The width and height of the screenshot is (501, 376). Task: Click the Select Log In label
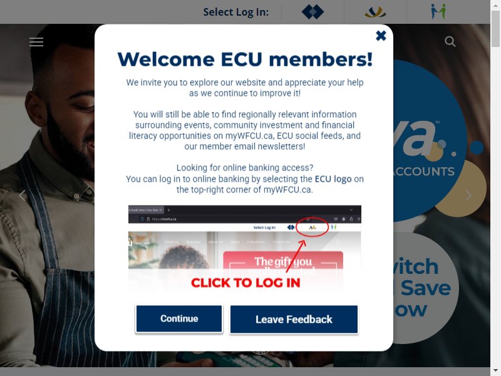(236, 12)
